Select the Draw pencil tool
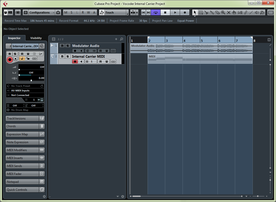276x202 pixels. coord(246,13)
